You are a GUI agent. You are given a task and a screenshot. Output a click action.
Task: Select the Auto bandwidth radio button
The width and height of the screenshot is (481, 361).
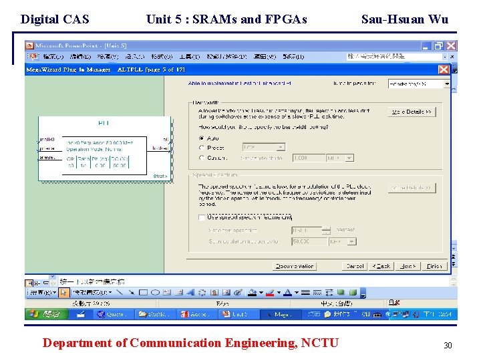click(x=202, y=138)
